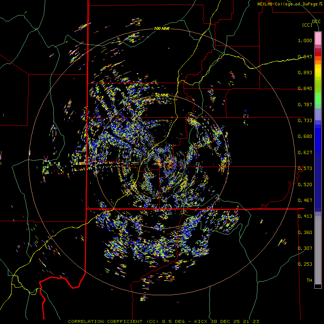Click the 100 NMI range ring label
Screen dimensions: 324x324
(162, 28)
